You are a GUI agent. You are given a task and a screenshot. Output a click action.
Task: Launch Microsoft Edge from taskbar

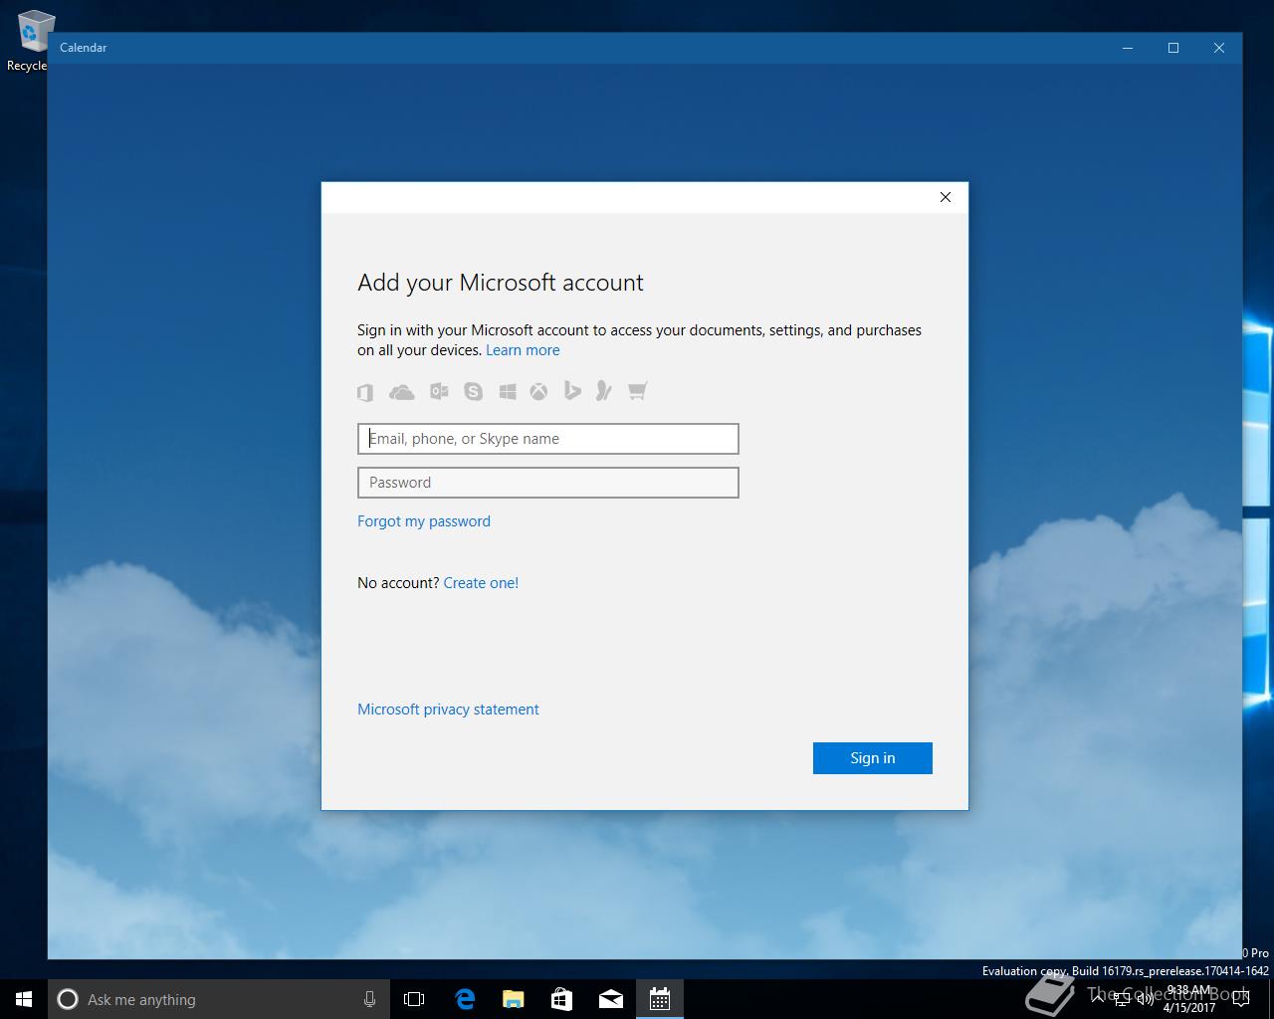(465, 999)
